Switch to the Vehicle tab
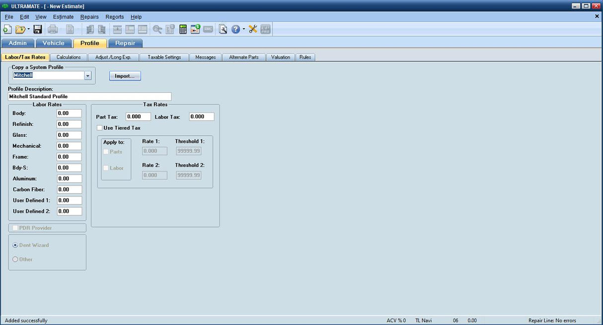Viewport: 603px width, 325px height. point(53,43)
